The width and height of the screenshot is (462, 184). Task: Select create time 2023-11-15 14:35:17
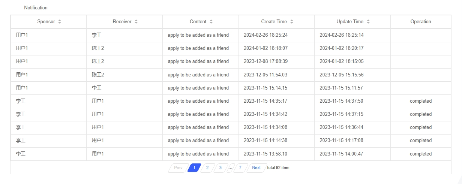coord(265,101)
